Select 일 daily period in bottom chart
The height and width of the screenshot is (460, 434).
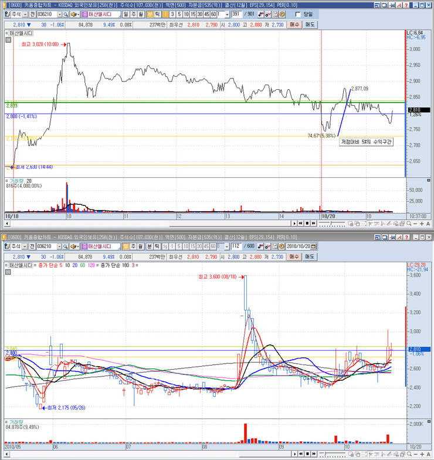coord(126,246)
